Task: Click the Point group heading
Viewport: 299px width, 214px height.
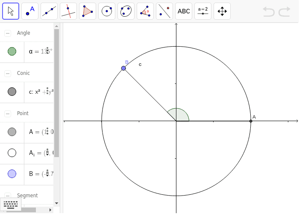Action: (23, 113)
